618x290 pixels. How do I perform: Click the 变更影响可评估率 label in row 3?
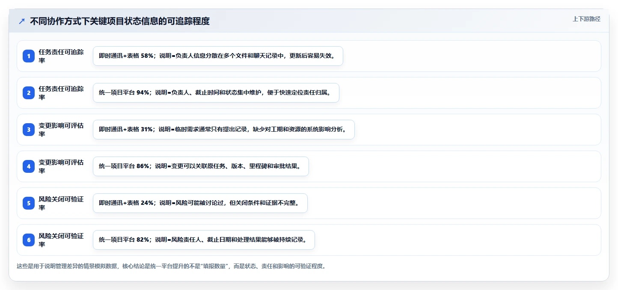point(61,130)
